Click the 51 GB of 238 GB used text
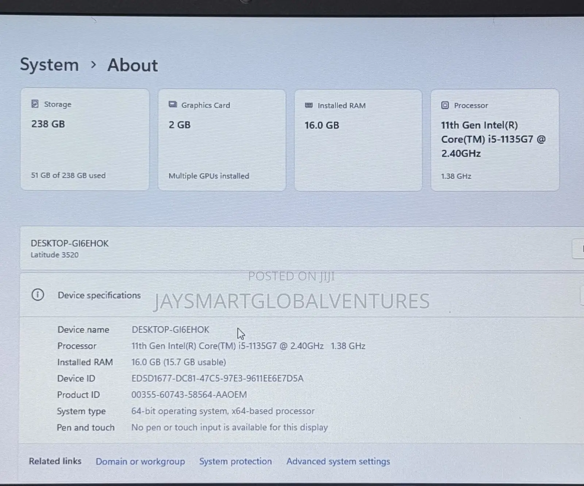Image resolution: width=584 pixels, height=486 pixels. tap(68, 175)
